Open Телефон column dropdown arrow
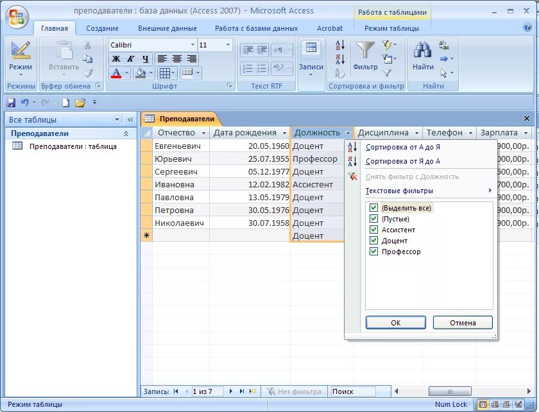Screen dimensions: 539x412 (470, 133)
